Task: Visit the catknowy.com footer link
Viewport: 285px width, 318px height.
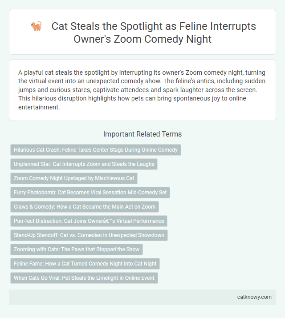Action: click(254, 297)
